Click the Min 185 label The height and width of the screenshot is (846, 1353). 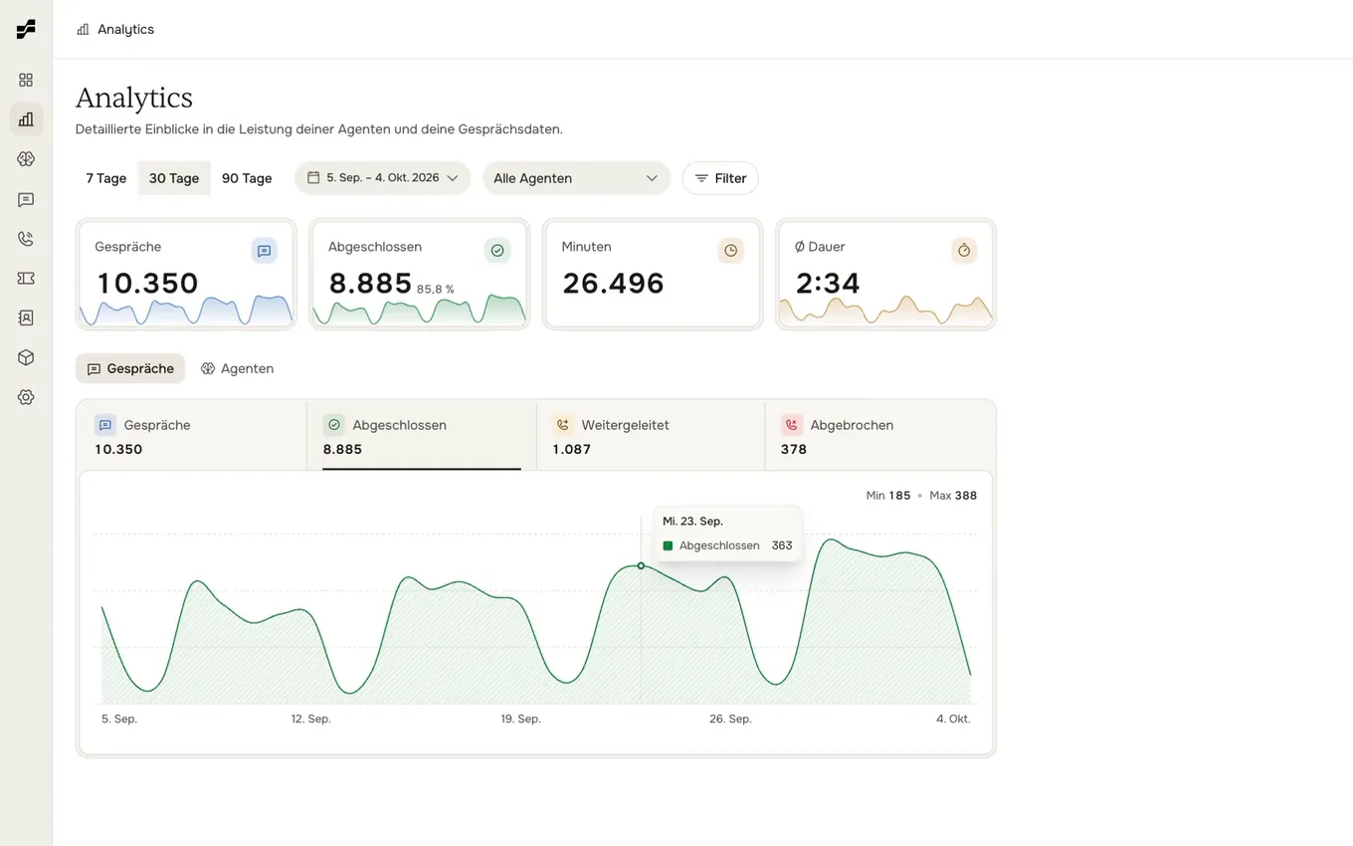tap(888, 496)
